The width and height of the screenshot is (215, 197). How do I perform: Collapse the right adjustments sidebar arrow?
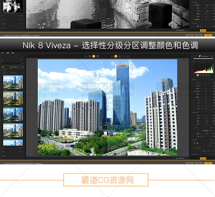click(190, 107)
